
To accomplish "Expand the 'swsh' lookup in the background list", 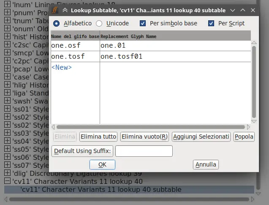I will pos(7,101).
